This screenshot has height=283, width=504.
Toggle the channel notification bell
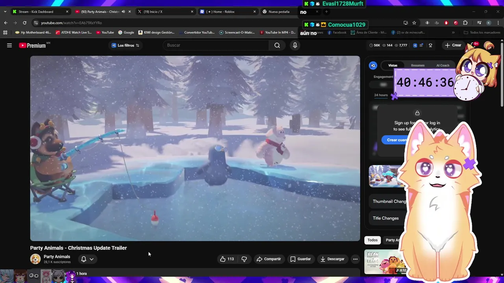coord(83,259)
